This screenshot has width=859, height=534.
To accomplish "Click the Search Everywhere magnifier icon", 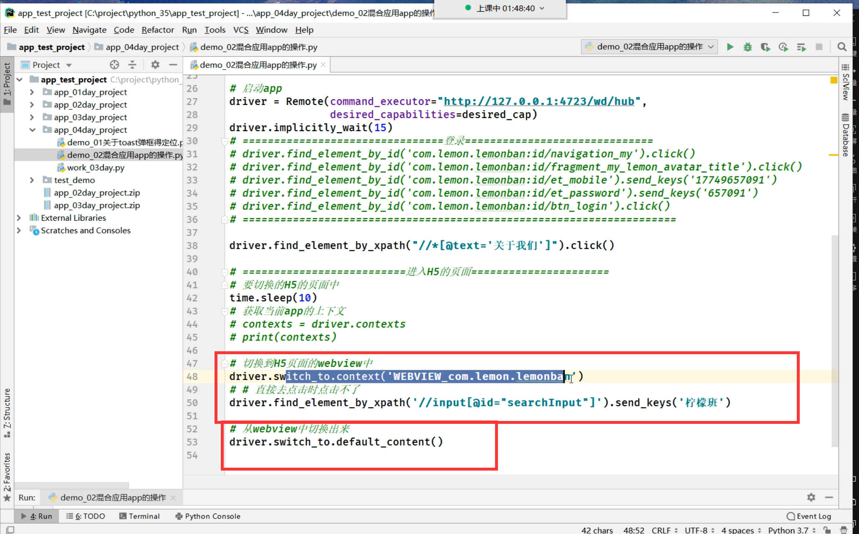I will click(842, 47).
